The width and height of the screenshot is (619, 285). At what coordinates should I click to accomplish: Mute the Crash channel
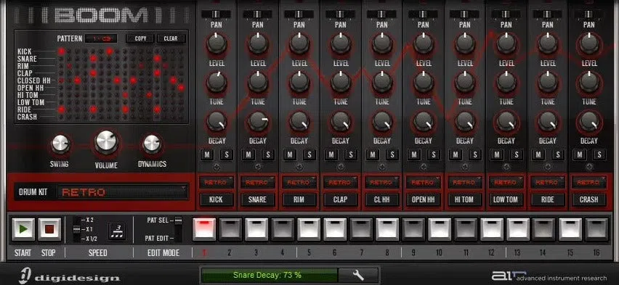579,155
